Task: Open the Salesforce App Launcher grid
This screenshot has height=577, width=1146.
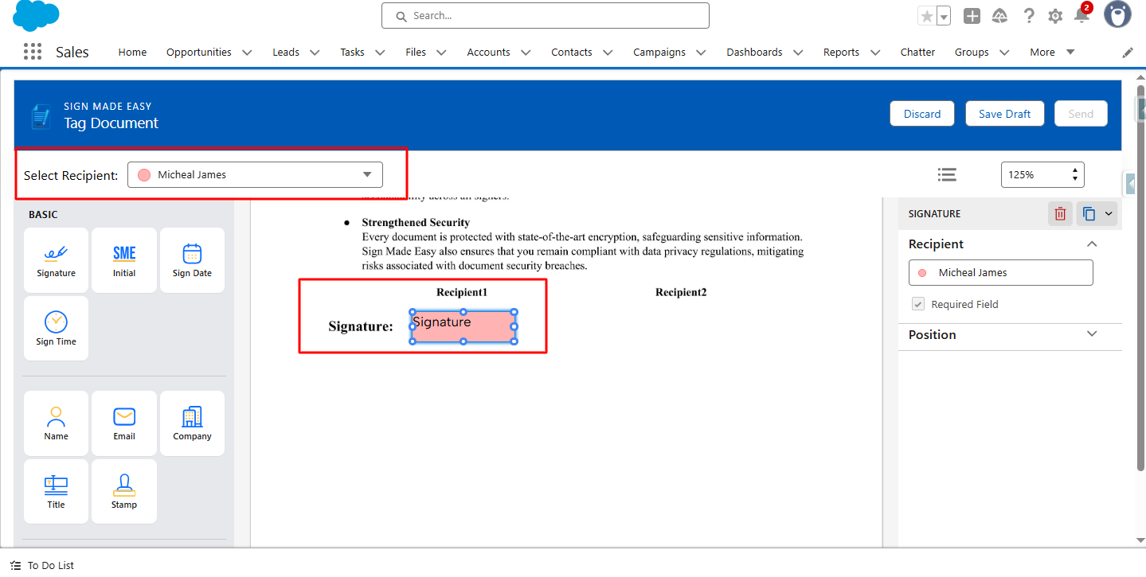Action: (33, 52)
